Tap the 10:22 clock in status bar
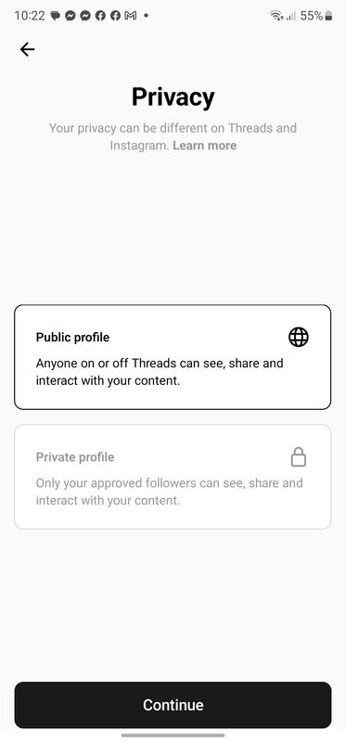Screen dimensions: 346x742 [30, 16]
